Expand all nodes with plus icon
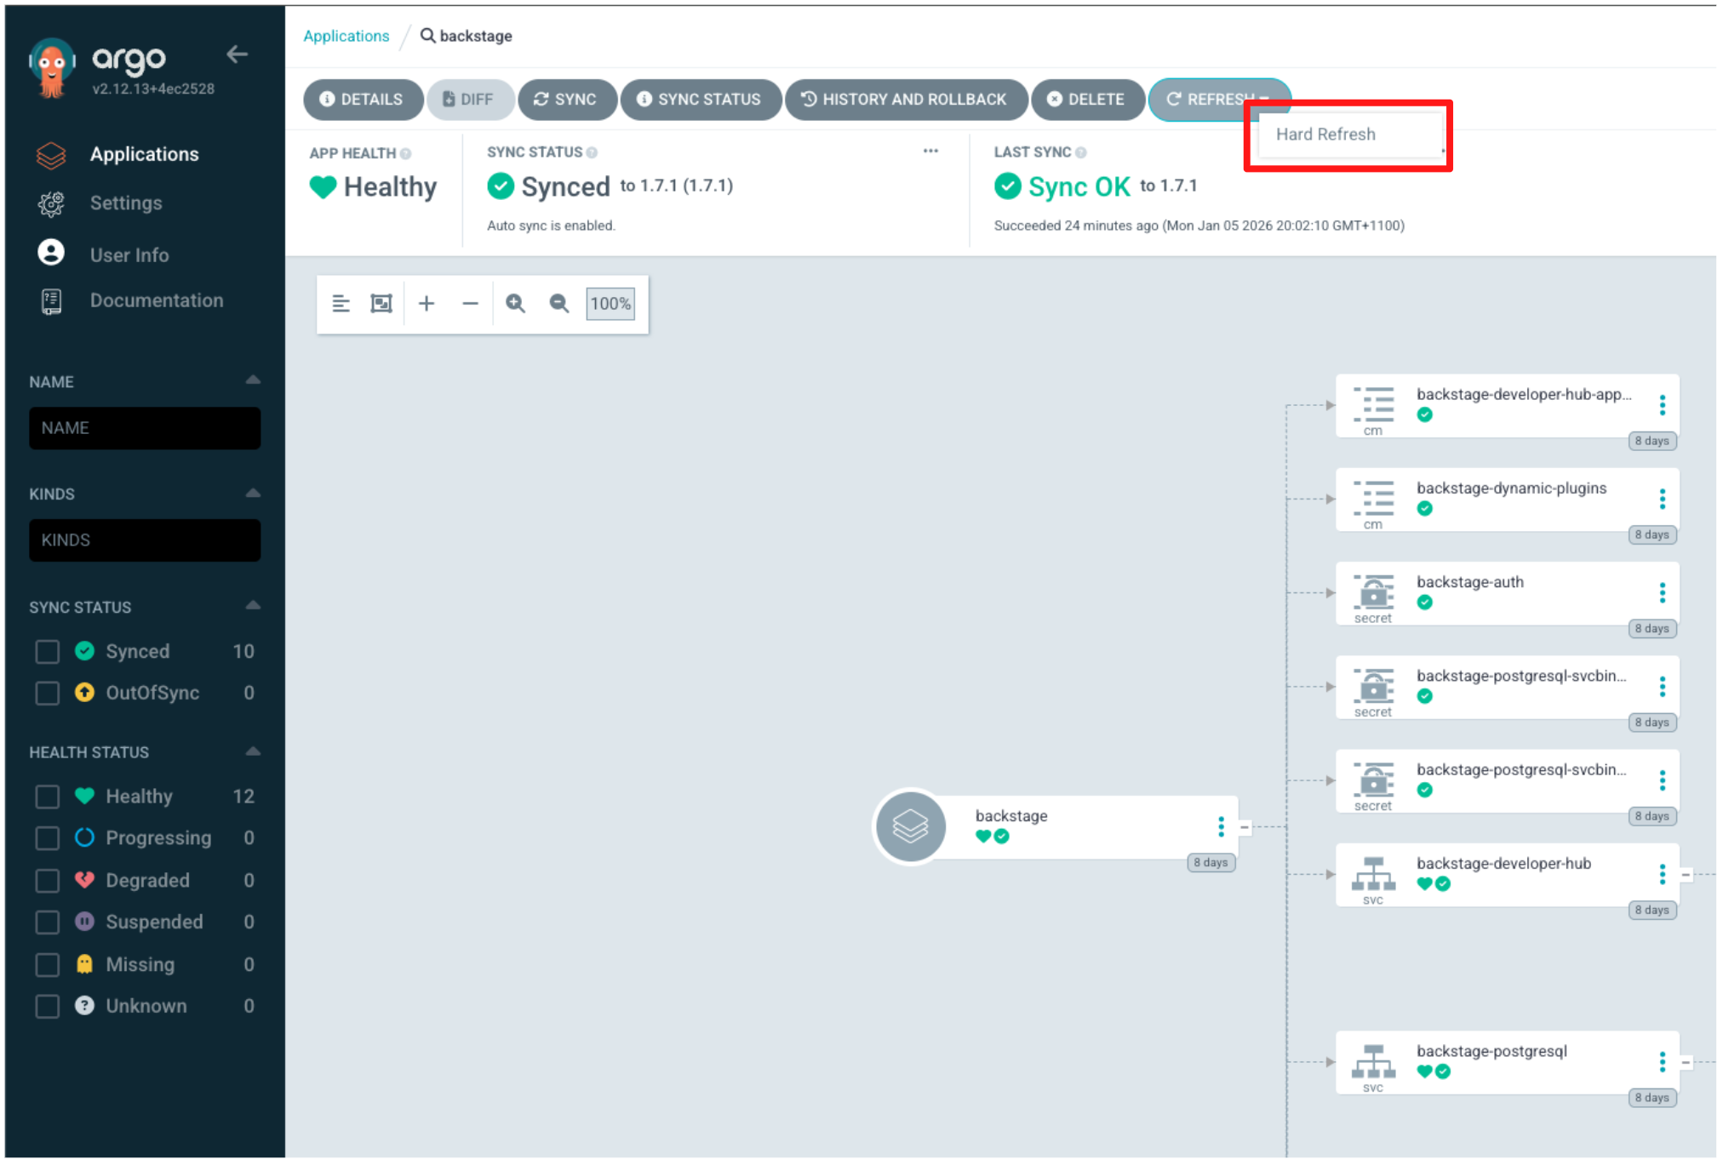Image resolution: width=1723 pixels, height=1165 pixels. click(426, 304)
